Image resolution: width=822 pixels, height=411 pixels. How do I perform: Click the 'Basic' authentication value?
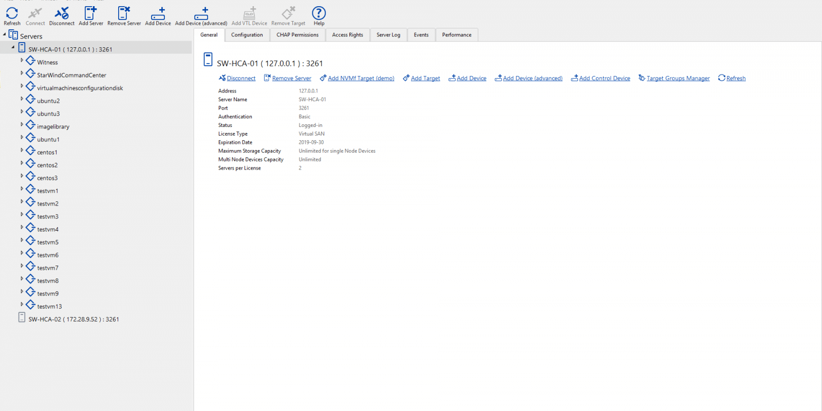[305, 117]
